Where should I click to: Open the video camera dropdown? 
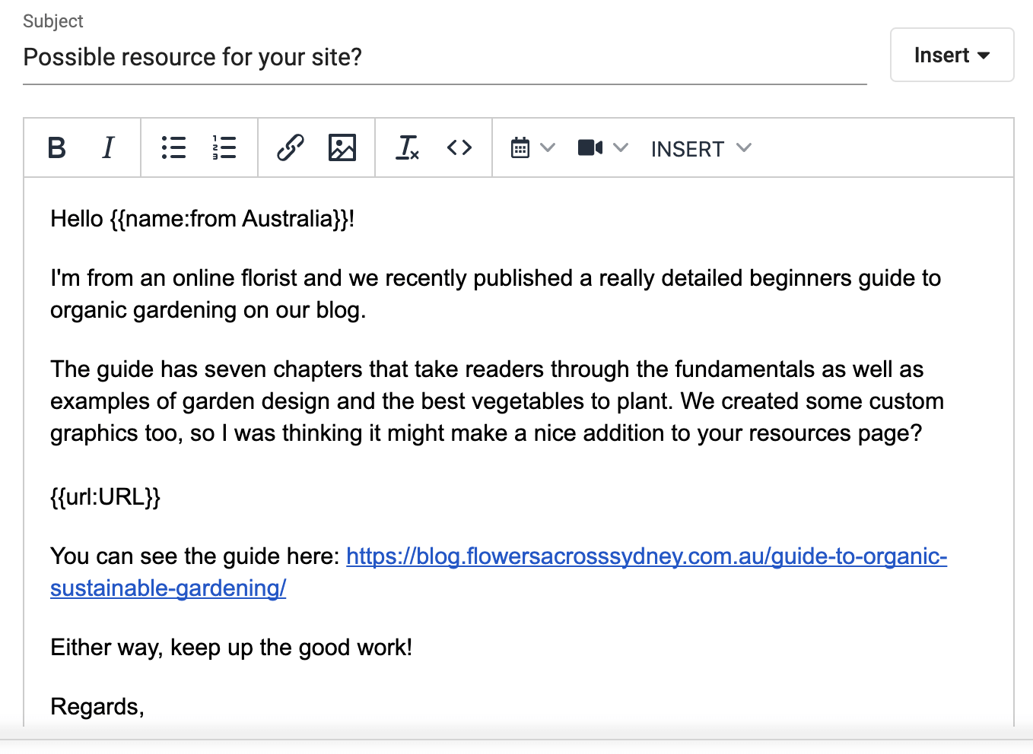(x=603, y=147)
